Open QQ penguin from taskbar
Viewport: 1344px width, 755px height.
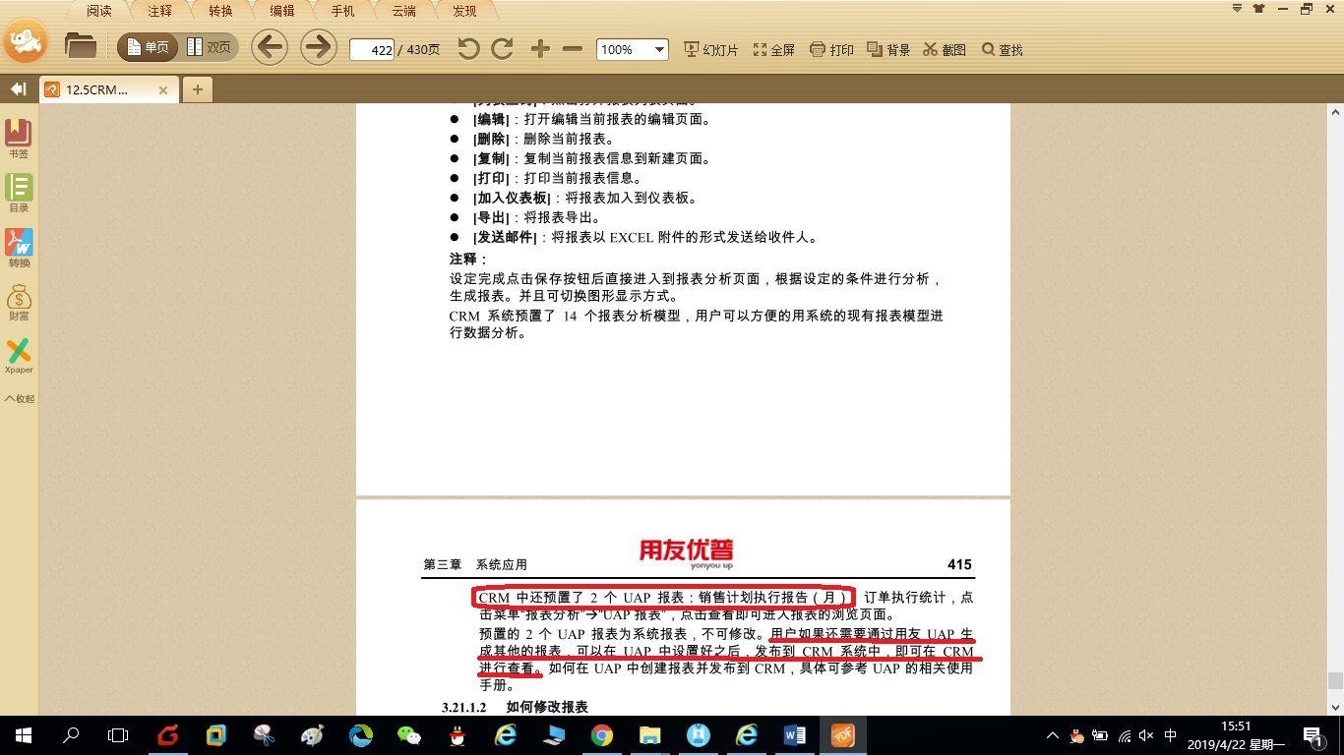coord(458,735)
